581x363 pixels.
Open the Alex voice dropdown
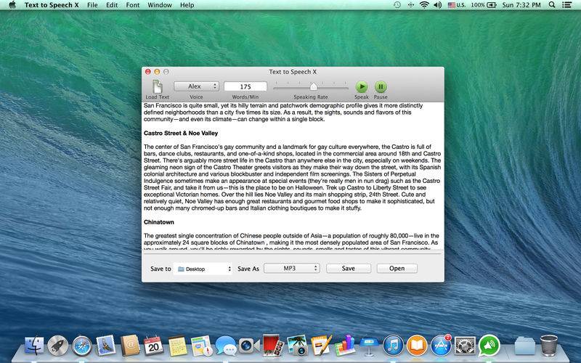coord(196,86)
